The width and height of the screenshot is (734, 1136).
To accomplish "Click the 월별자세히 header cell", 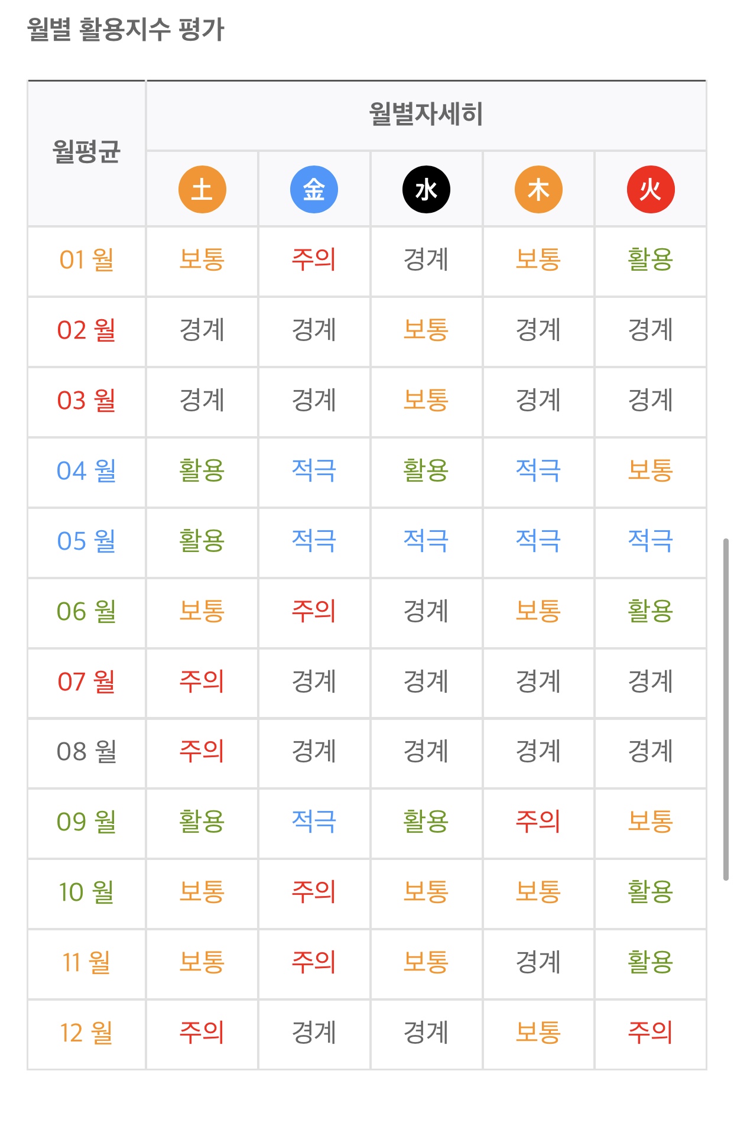I will pyautogui.click(x=426, y=115).
